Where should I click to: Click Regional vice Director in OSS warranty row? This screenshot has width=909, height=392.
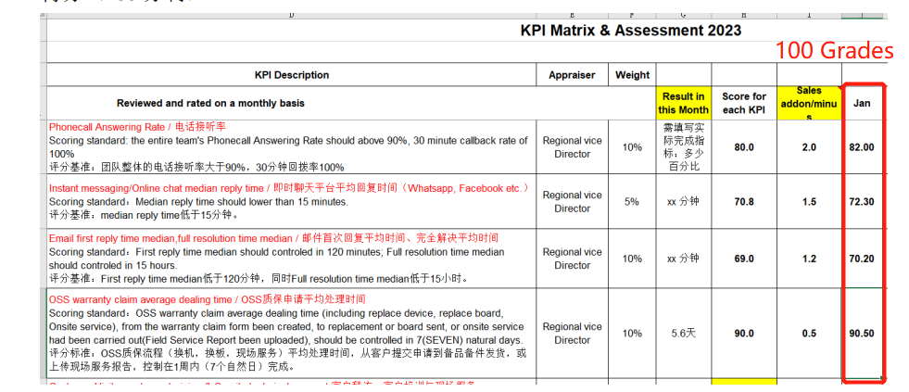(573, 334)
